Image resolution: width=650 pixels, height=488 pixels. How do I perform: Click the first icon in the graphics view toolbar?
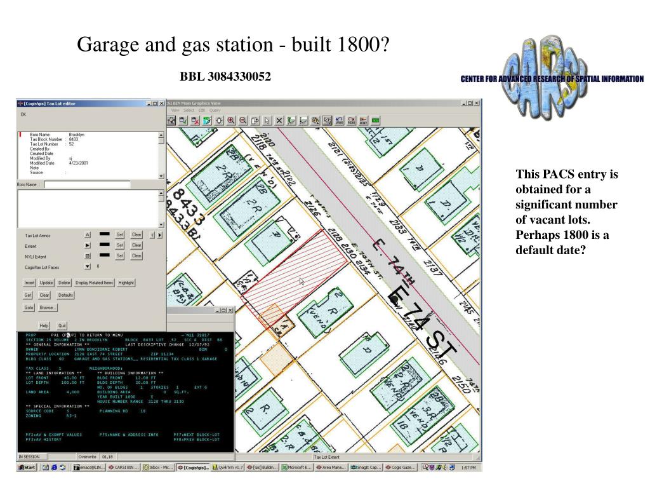pyautogui.click(x=171, y=120)
